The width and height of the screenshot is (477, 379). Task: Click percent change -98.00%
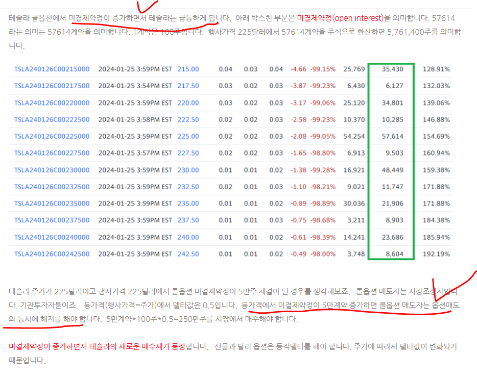coord(323,254)
